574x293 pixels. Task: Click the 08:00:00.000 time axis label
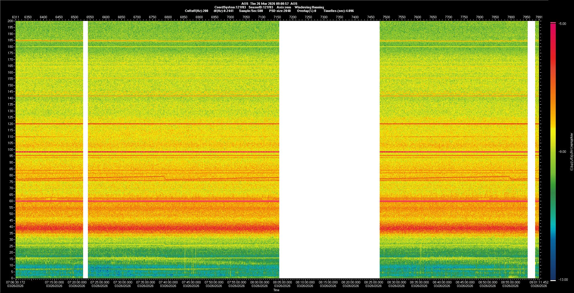(x=259, y=282)
